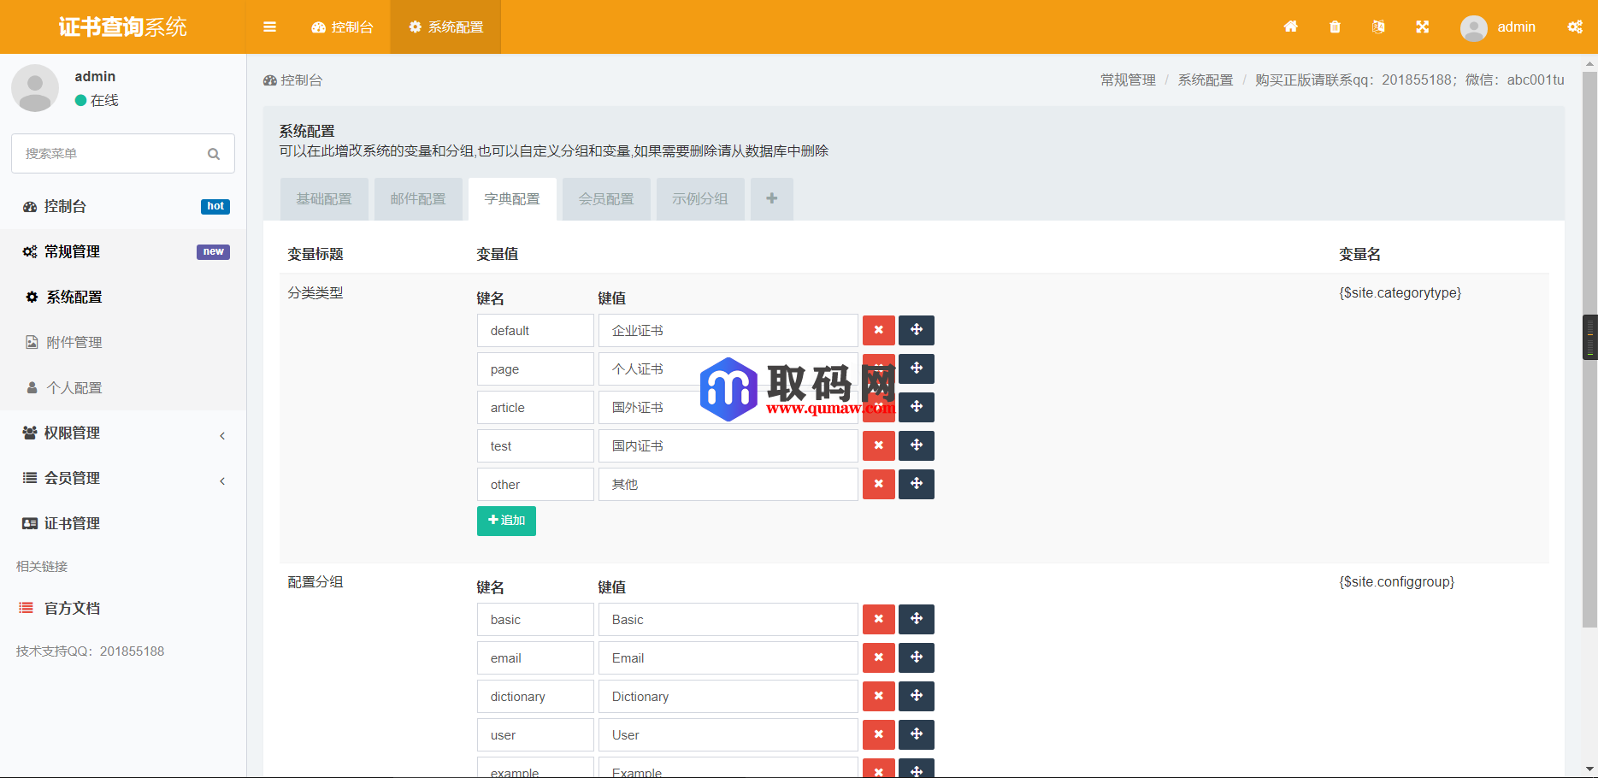Expand the 权限管理 sidebar section
This screenshot has height=778, width=1598.
coord(122,433)
